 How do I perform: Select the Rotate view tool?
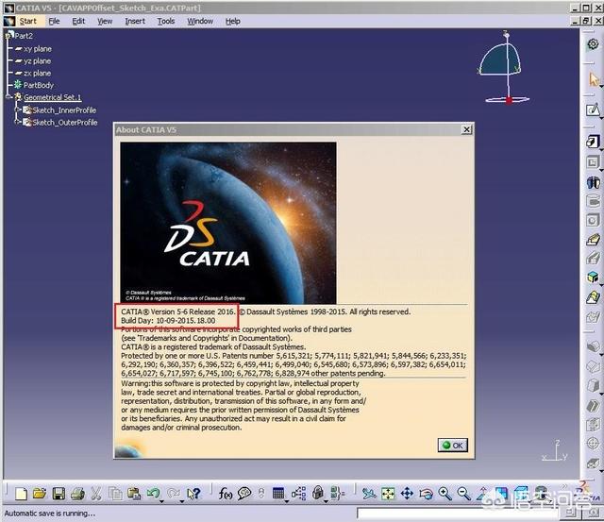[x=426, y=494]
